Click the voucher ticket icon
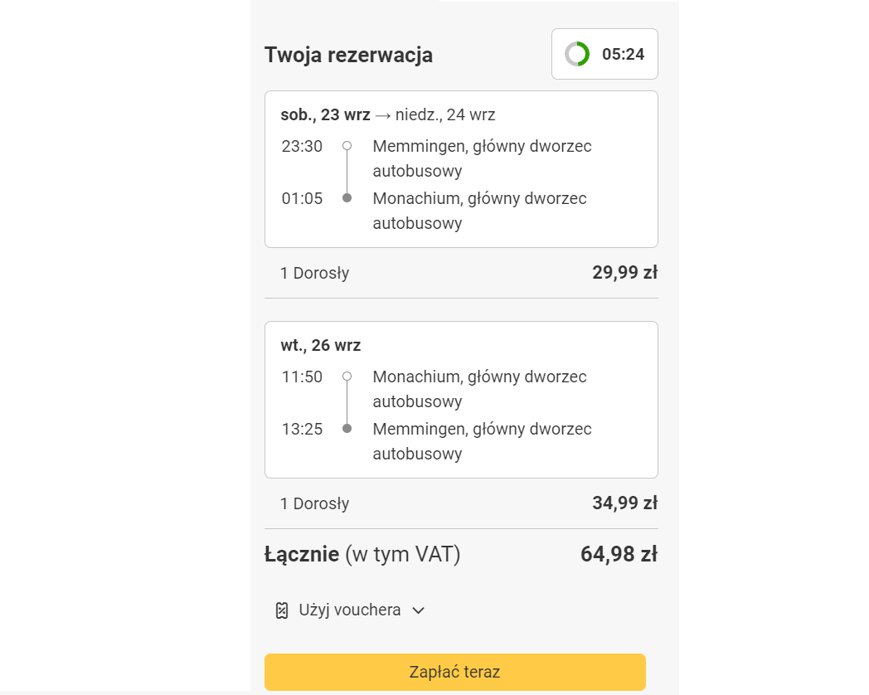 pos(282,610)
